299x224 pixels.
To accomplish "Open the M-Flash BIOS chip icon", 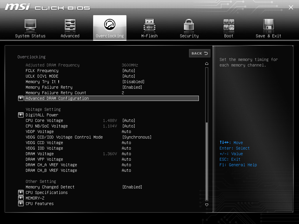I will click(149, 25).
